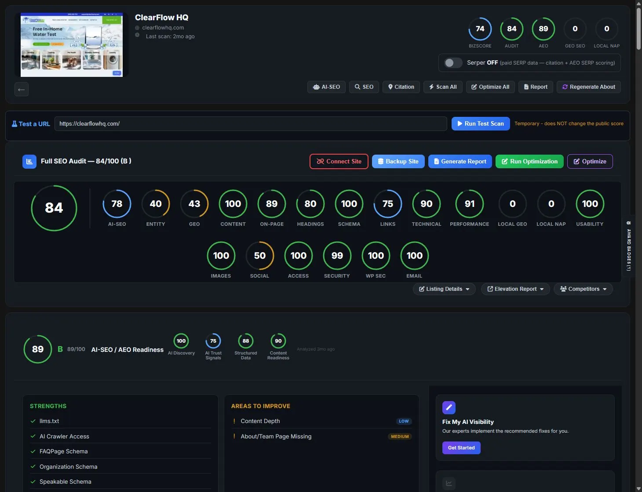
Task: Click the back arrow icon button
Action: (x=22, y=89)
